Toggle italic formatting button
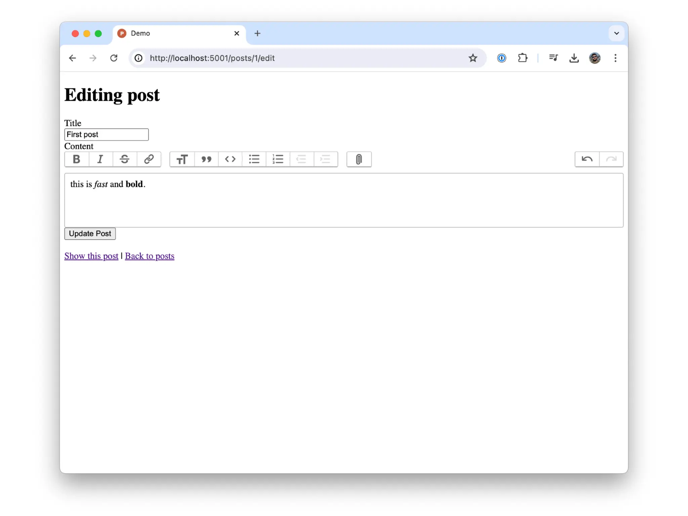This screenshot has height=516, width=688. [x=100, y=159]
